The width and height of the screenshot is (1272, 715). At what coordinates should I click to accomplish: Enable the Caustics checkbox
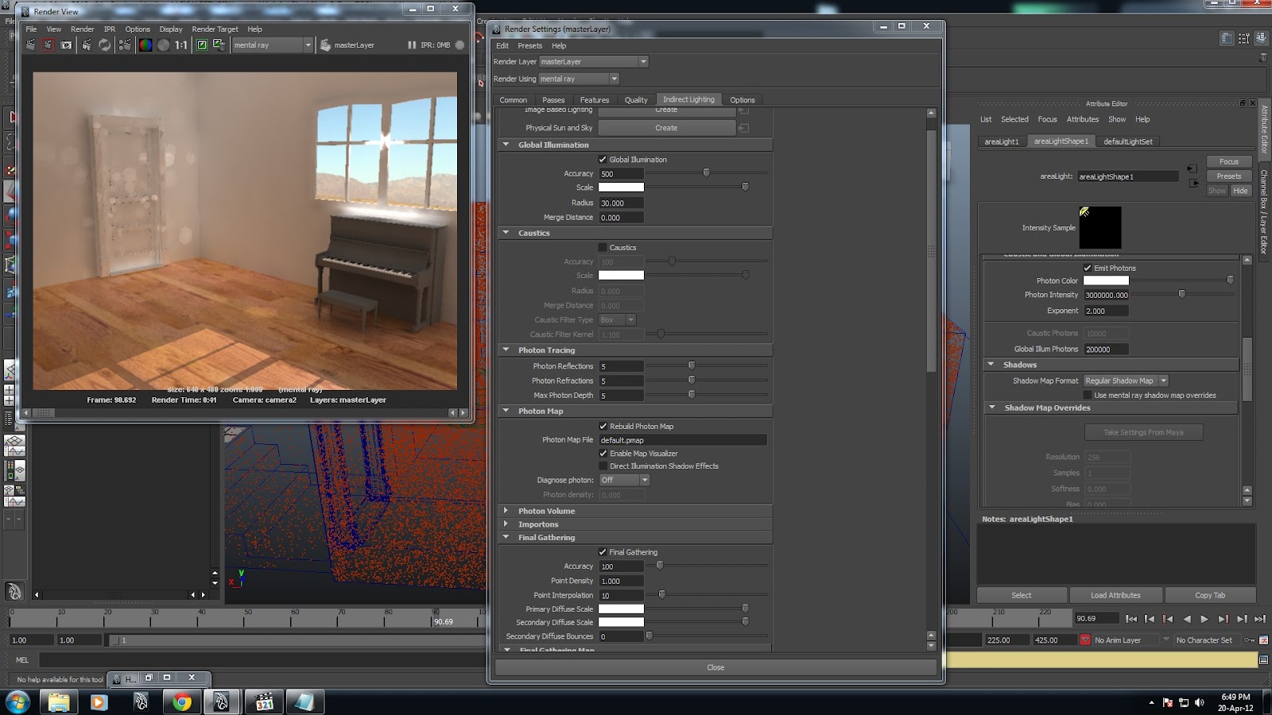point(603,248)
